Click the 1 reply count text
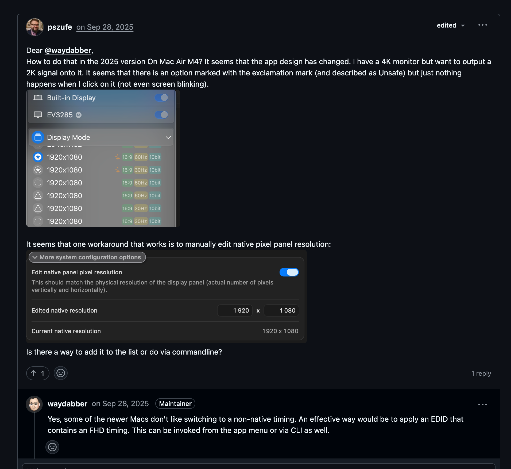The height and width of the screenshot is (469, 511). [x=481, y=373]
